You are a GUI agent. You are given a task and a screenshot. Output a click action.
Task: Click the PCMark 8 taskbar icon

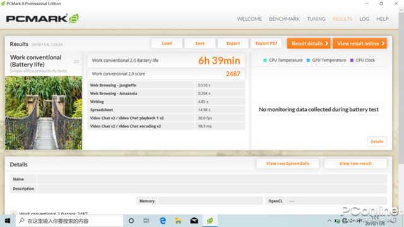[210, 221]
